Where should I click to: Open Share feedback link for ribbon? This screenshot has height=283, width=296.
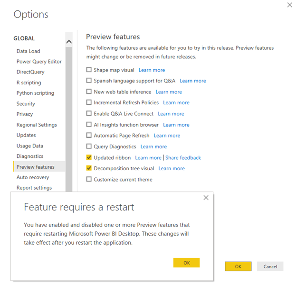click(183, 157)
